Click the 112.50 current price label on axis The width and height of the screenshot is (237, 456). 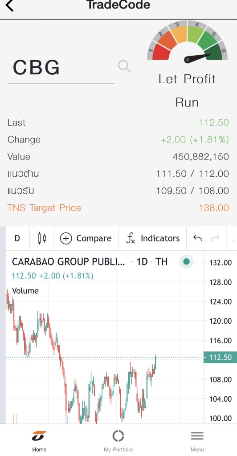pyautogui.click(x=220, y=357)
